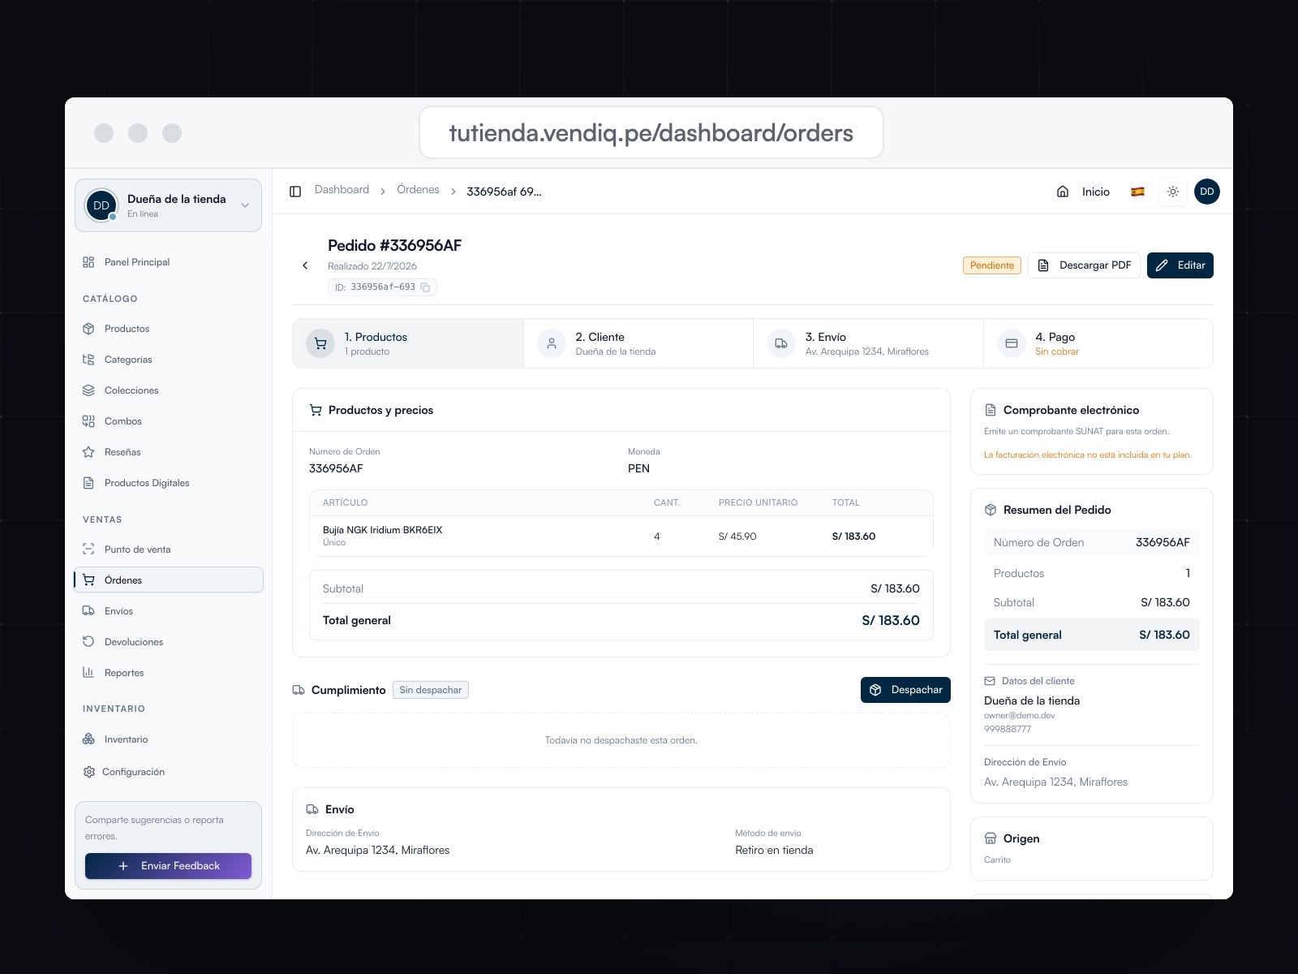Viewport: 1298px width, 974px height.
Task: Click the Bujía NGK Iridium BKR6EIX row
Action: [x=621, y=537]
